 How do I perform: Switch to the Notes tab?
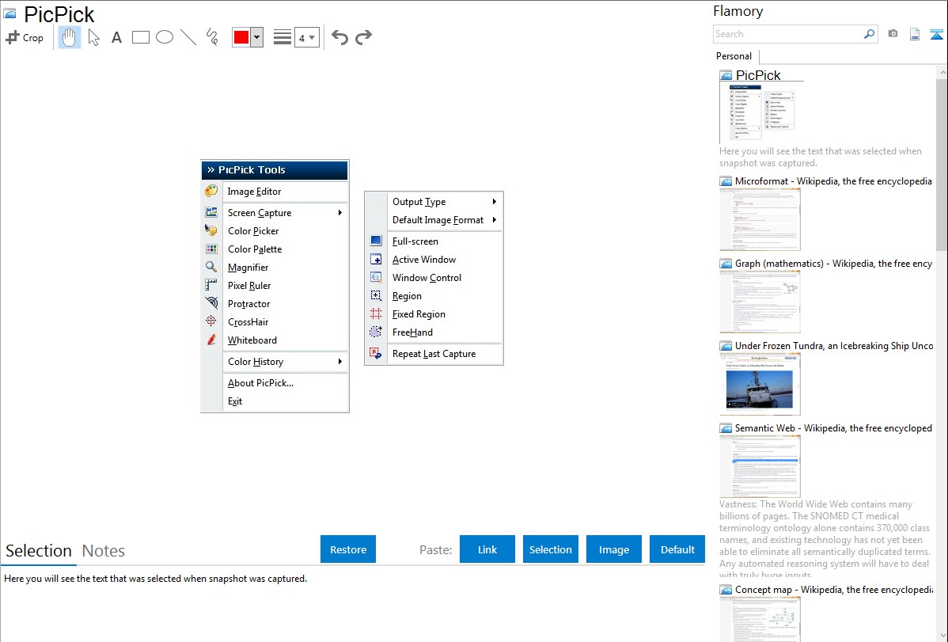[104, 551]
